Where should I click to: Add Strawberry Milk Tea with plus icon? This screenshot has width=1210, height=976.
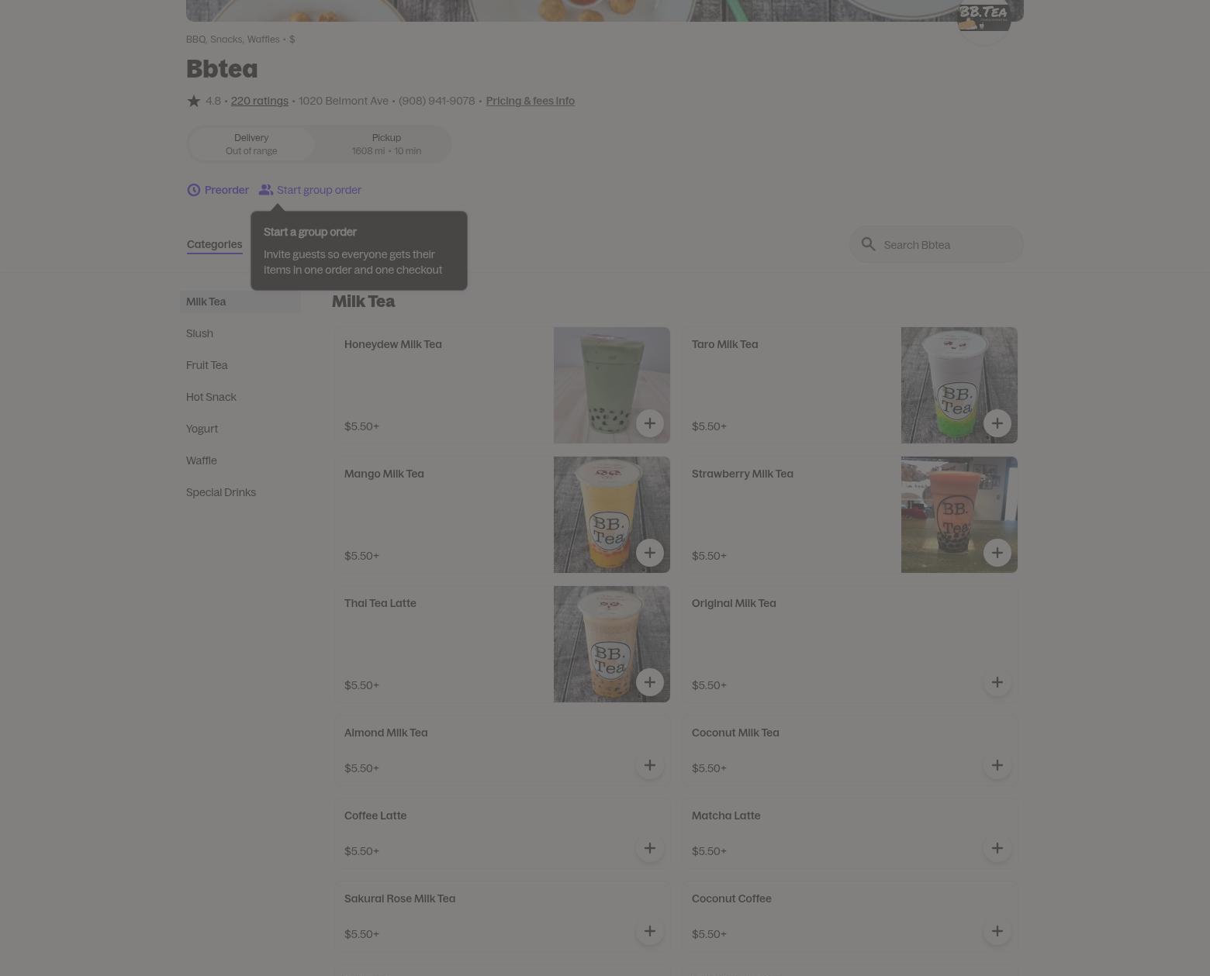click(x=997, y=553)
